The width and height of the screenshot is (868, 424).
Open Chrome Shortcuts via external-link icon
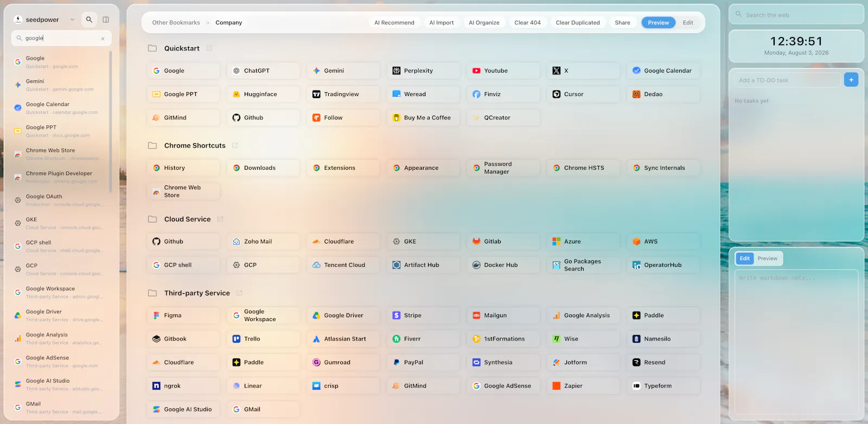point(235,145)
